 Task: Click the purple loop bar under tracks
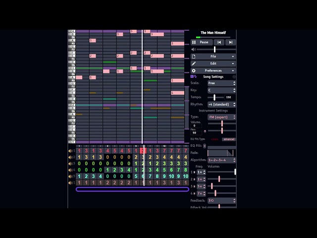pos(132,189)
